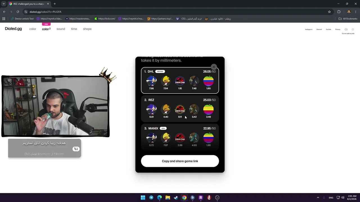Click DHL's apple logo scored 1.90
The height and width of the screenshot is (202, 360).
click(208, 81)
